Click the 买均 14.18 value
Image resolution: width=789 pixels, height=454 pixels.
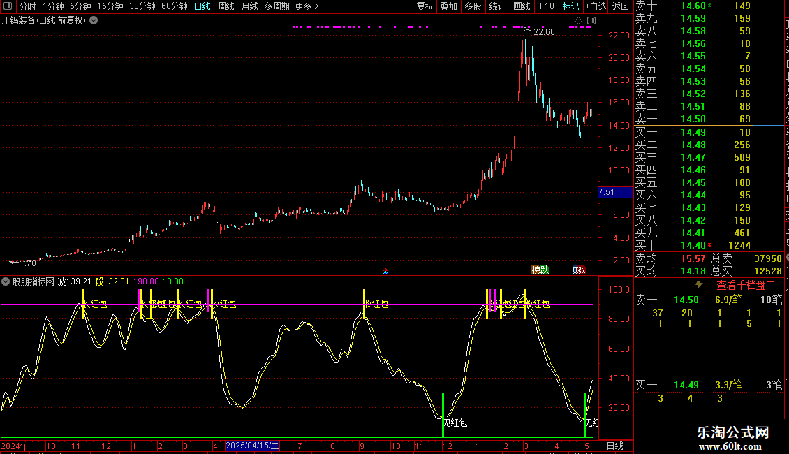(693, 271)
